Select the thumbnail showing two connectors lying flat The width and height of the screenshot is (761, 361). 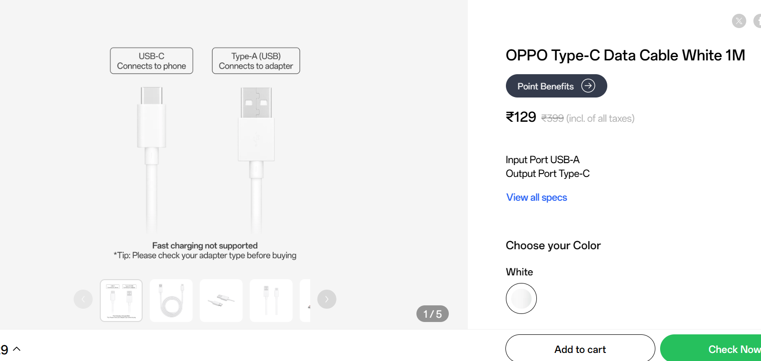tap(221, 301)
